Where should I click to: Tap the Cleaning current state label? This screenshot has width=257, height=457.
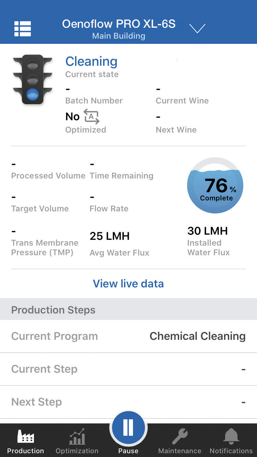pyautogui.click(x=91, y=61)
